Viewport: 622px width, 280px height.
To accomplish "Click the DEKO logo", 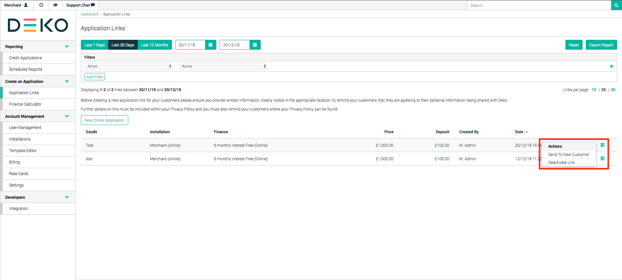I will tap(38, 25).
